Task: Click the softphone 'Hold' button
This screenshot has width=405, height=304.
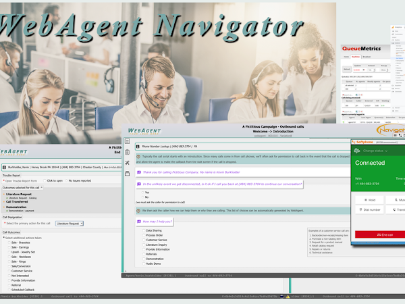Action: click(370, 200)
